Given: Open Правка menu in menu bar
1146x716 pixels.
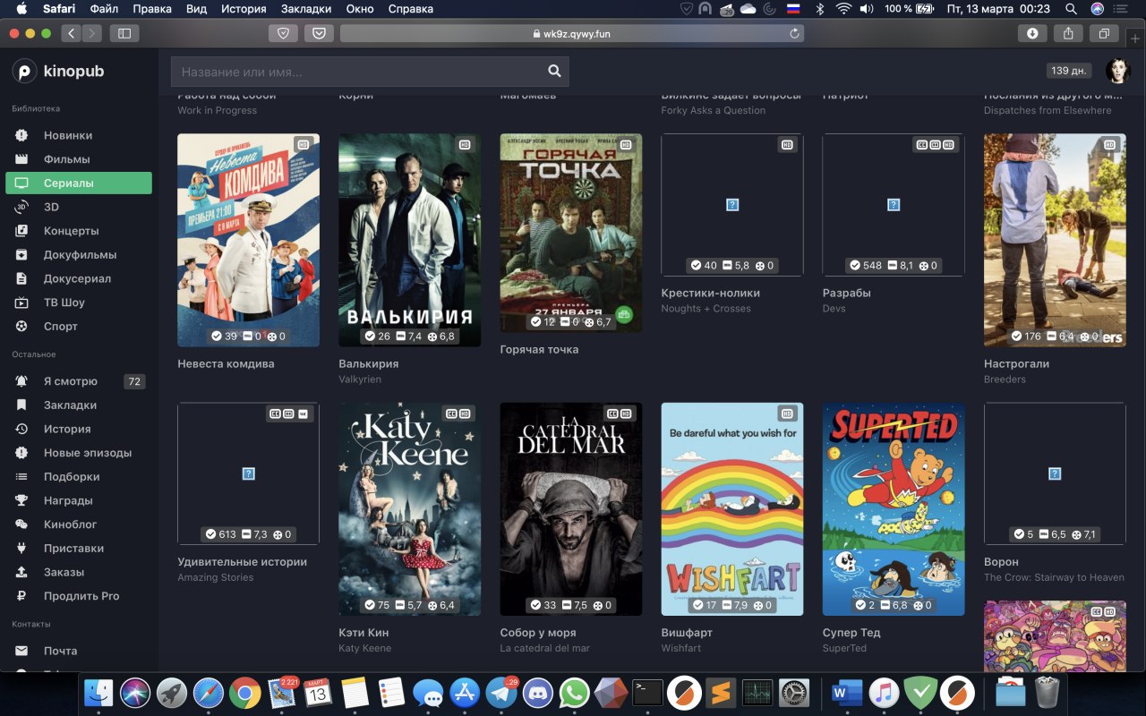Looking at the screenshot, I should coord(152,9).
